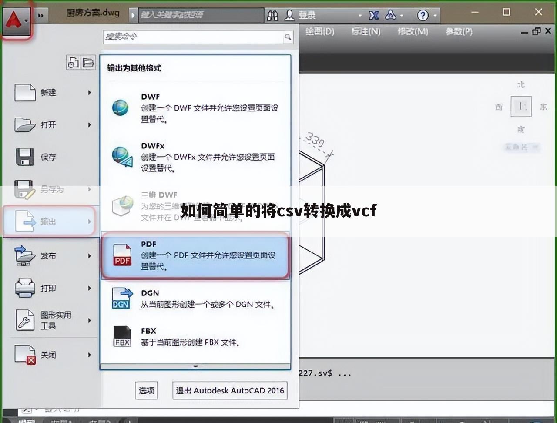
Task: Select the DWF globe icon
Action: coord(120,107)
